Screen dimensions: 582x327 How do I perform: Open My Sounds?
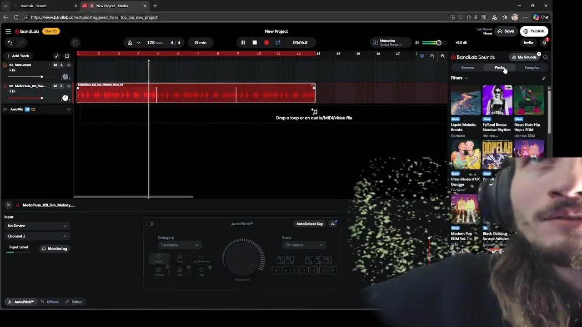pyautogui.click(x=524, y=57)
